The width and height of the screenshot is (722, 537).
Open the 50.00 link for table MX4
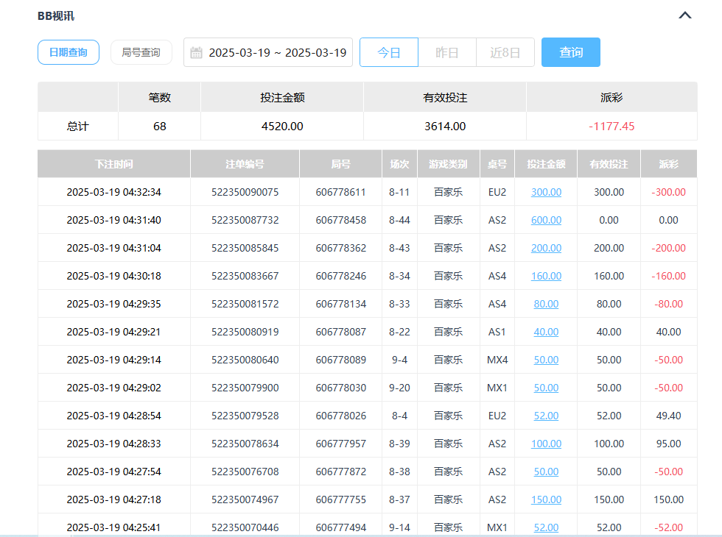pos(545,360)
